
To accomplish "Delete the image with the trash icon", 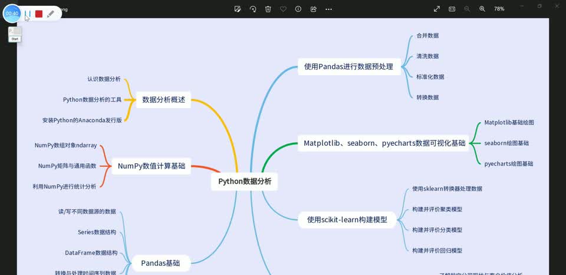I will pyautogui.click(x=268, y=9).
